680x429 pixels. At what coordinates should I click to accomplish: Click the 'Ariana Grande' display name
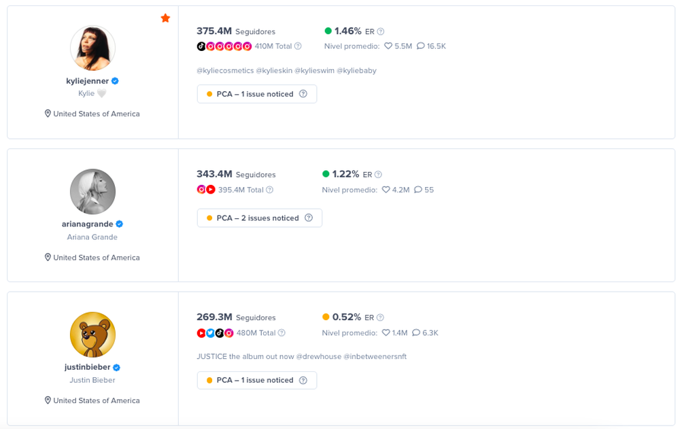tap(92, 237)
